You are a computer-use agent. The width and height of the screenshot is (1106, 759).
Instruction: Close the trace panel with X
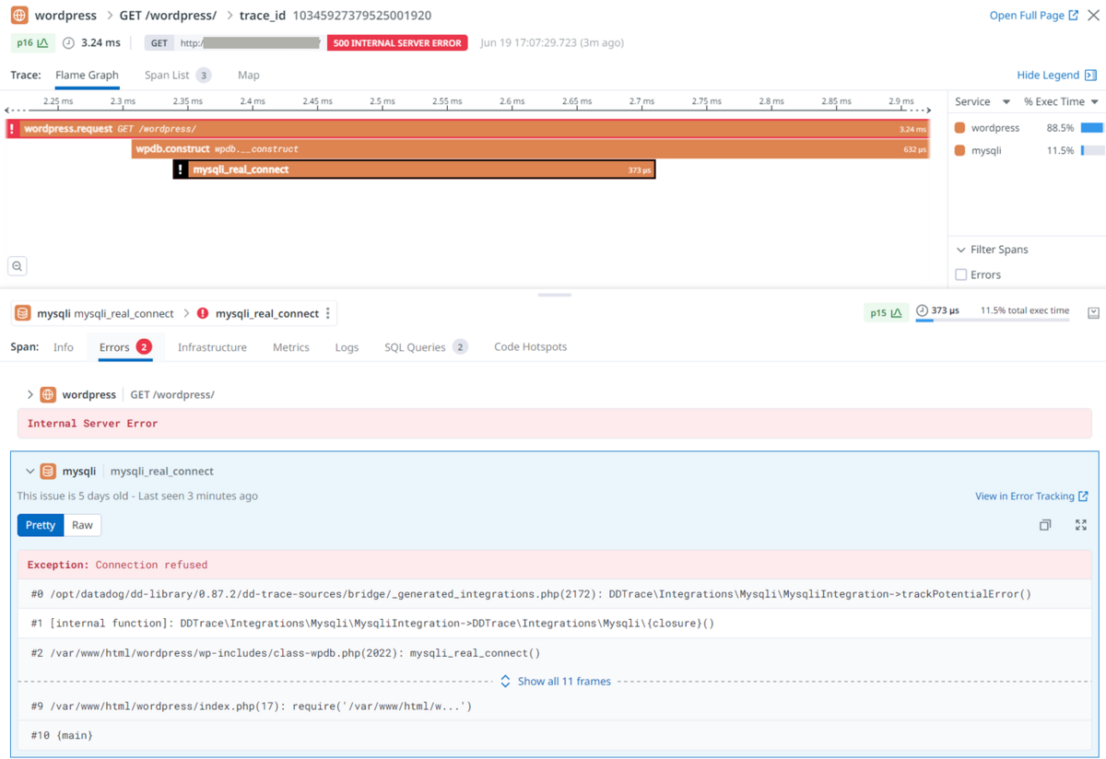1093,16
